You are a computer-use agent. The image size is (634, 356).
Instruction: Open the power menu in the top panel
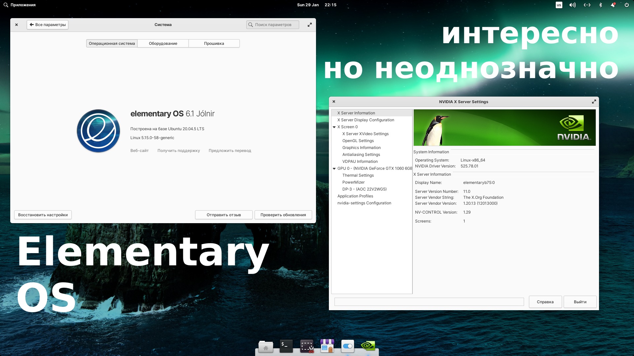tap(626, 5)
